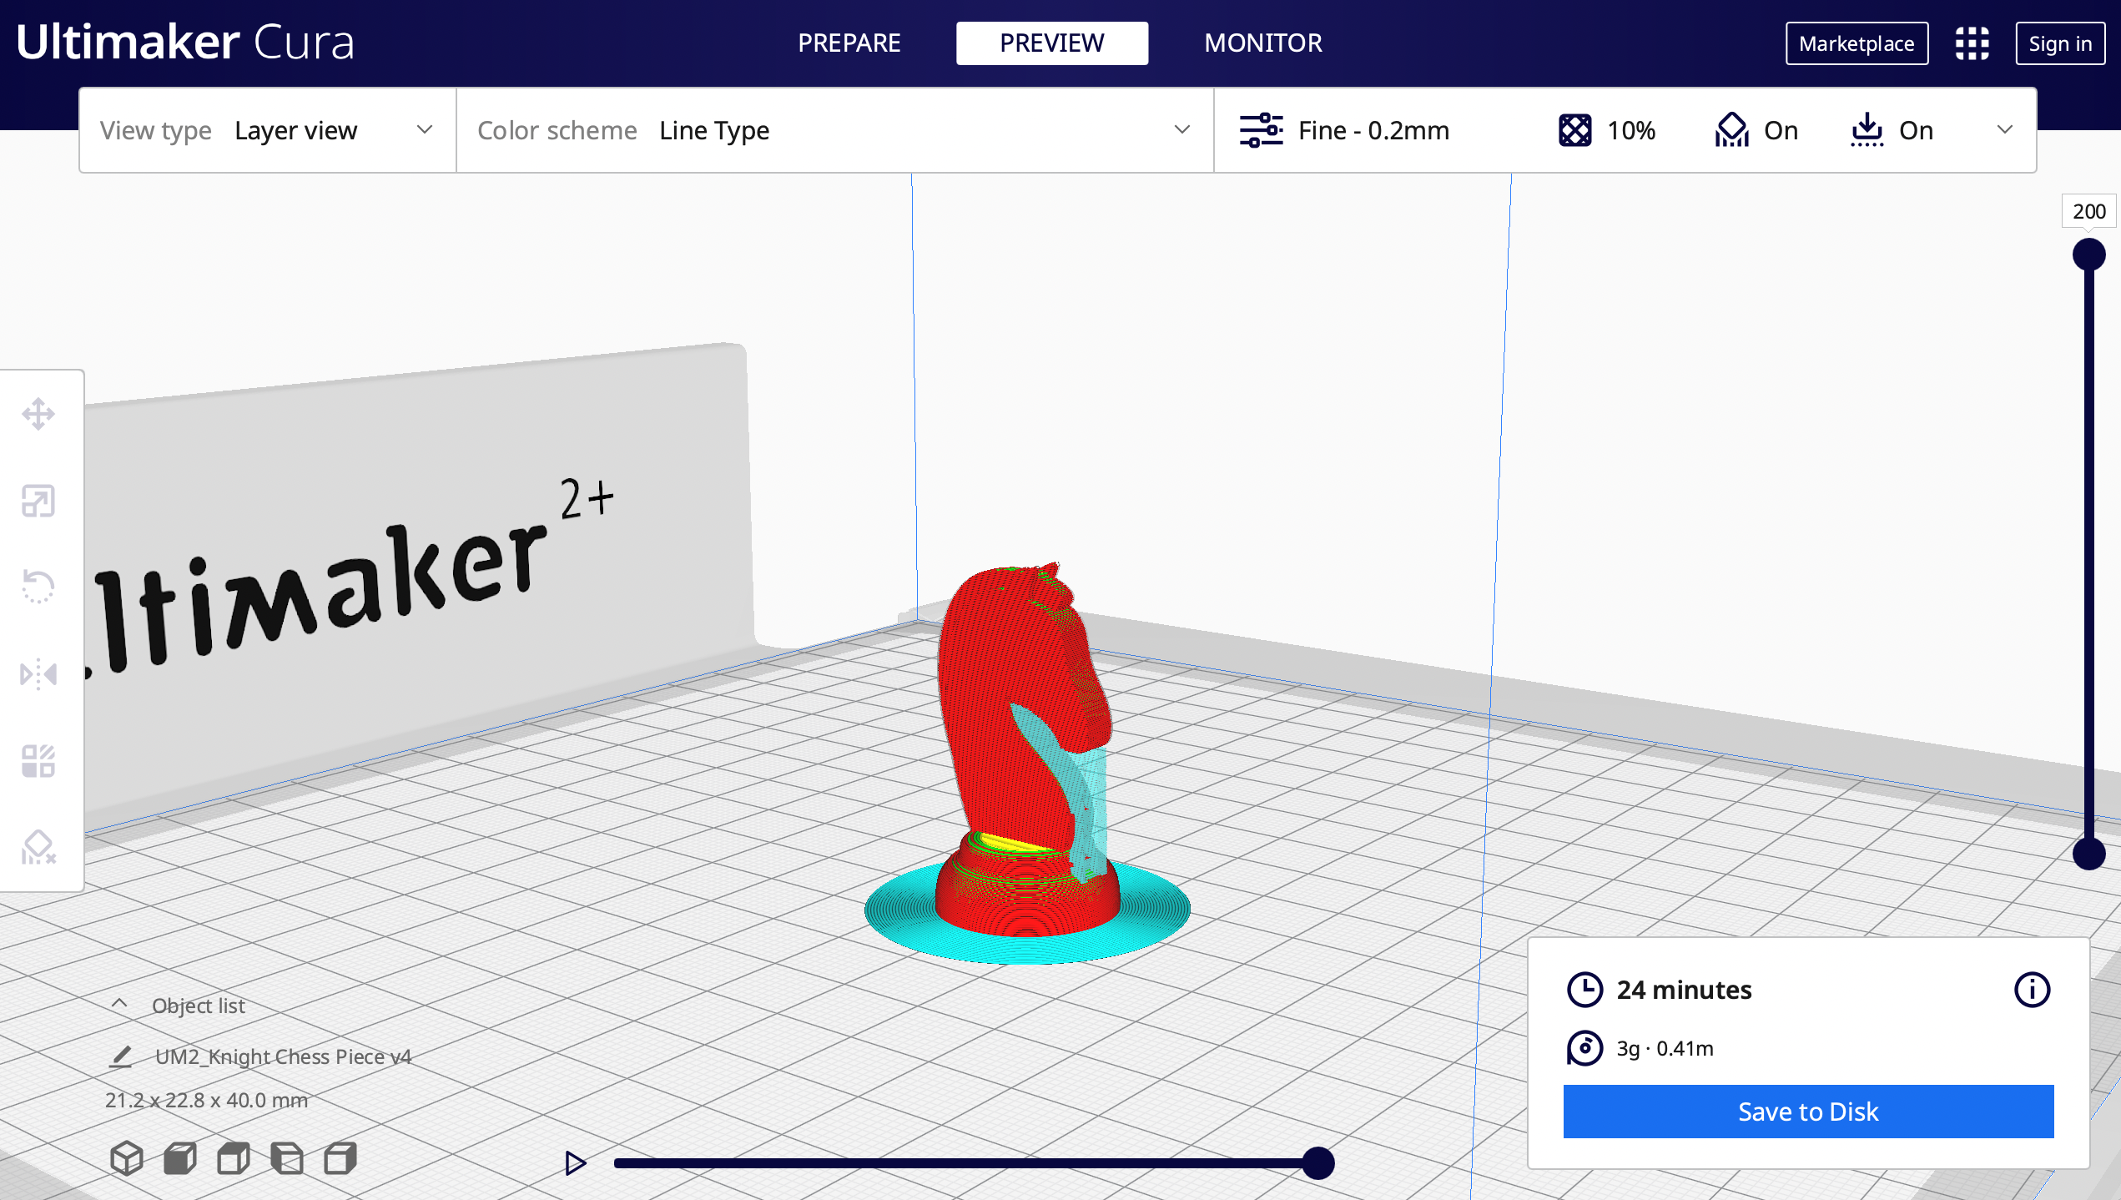Expand the print settings panel chevron
The image size is (2121, 1200).
click(x=2004, y=130)
